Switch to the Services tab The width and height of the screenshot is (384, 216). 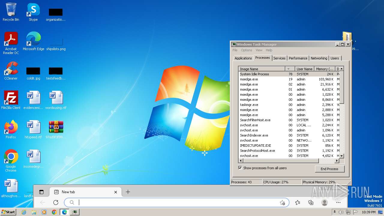click(279, 58)
